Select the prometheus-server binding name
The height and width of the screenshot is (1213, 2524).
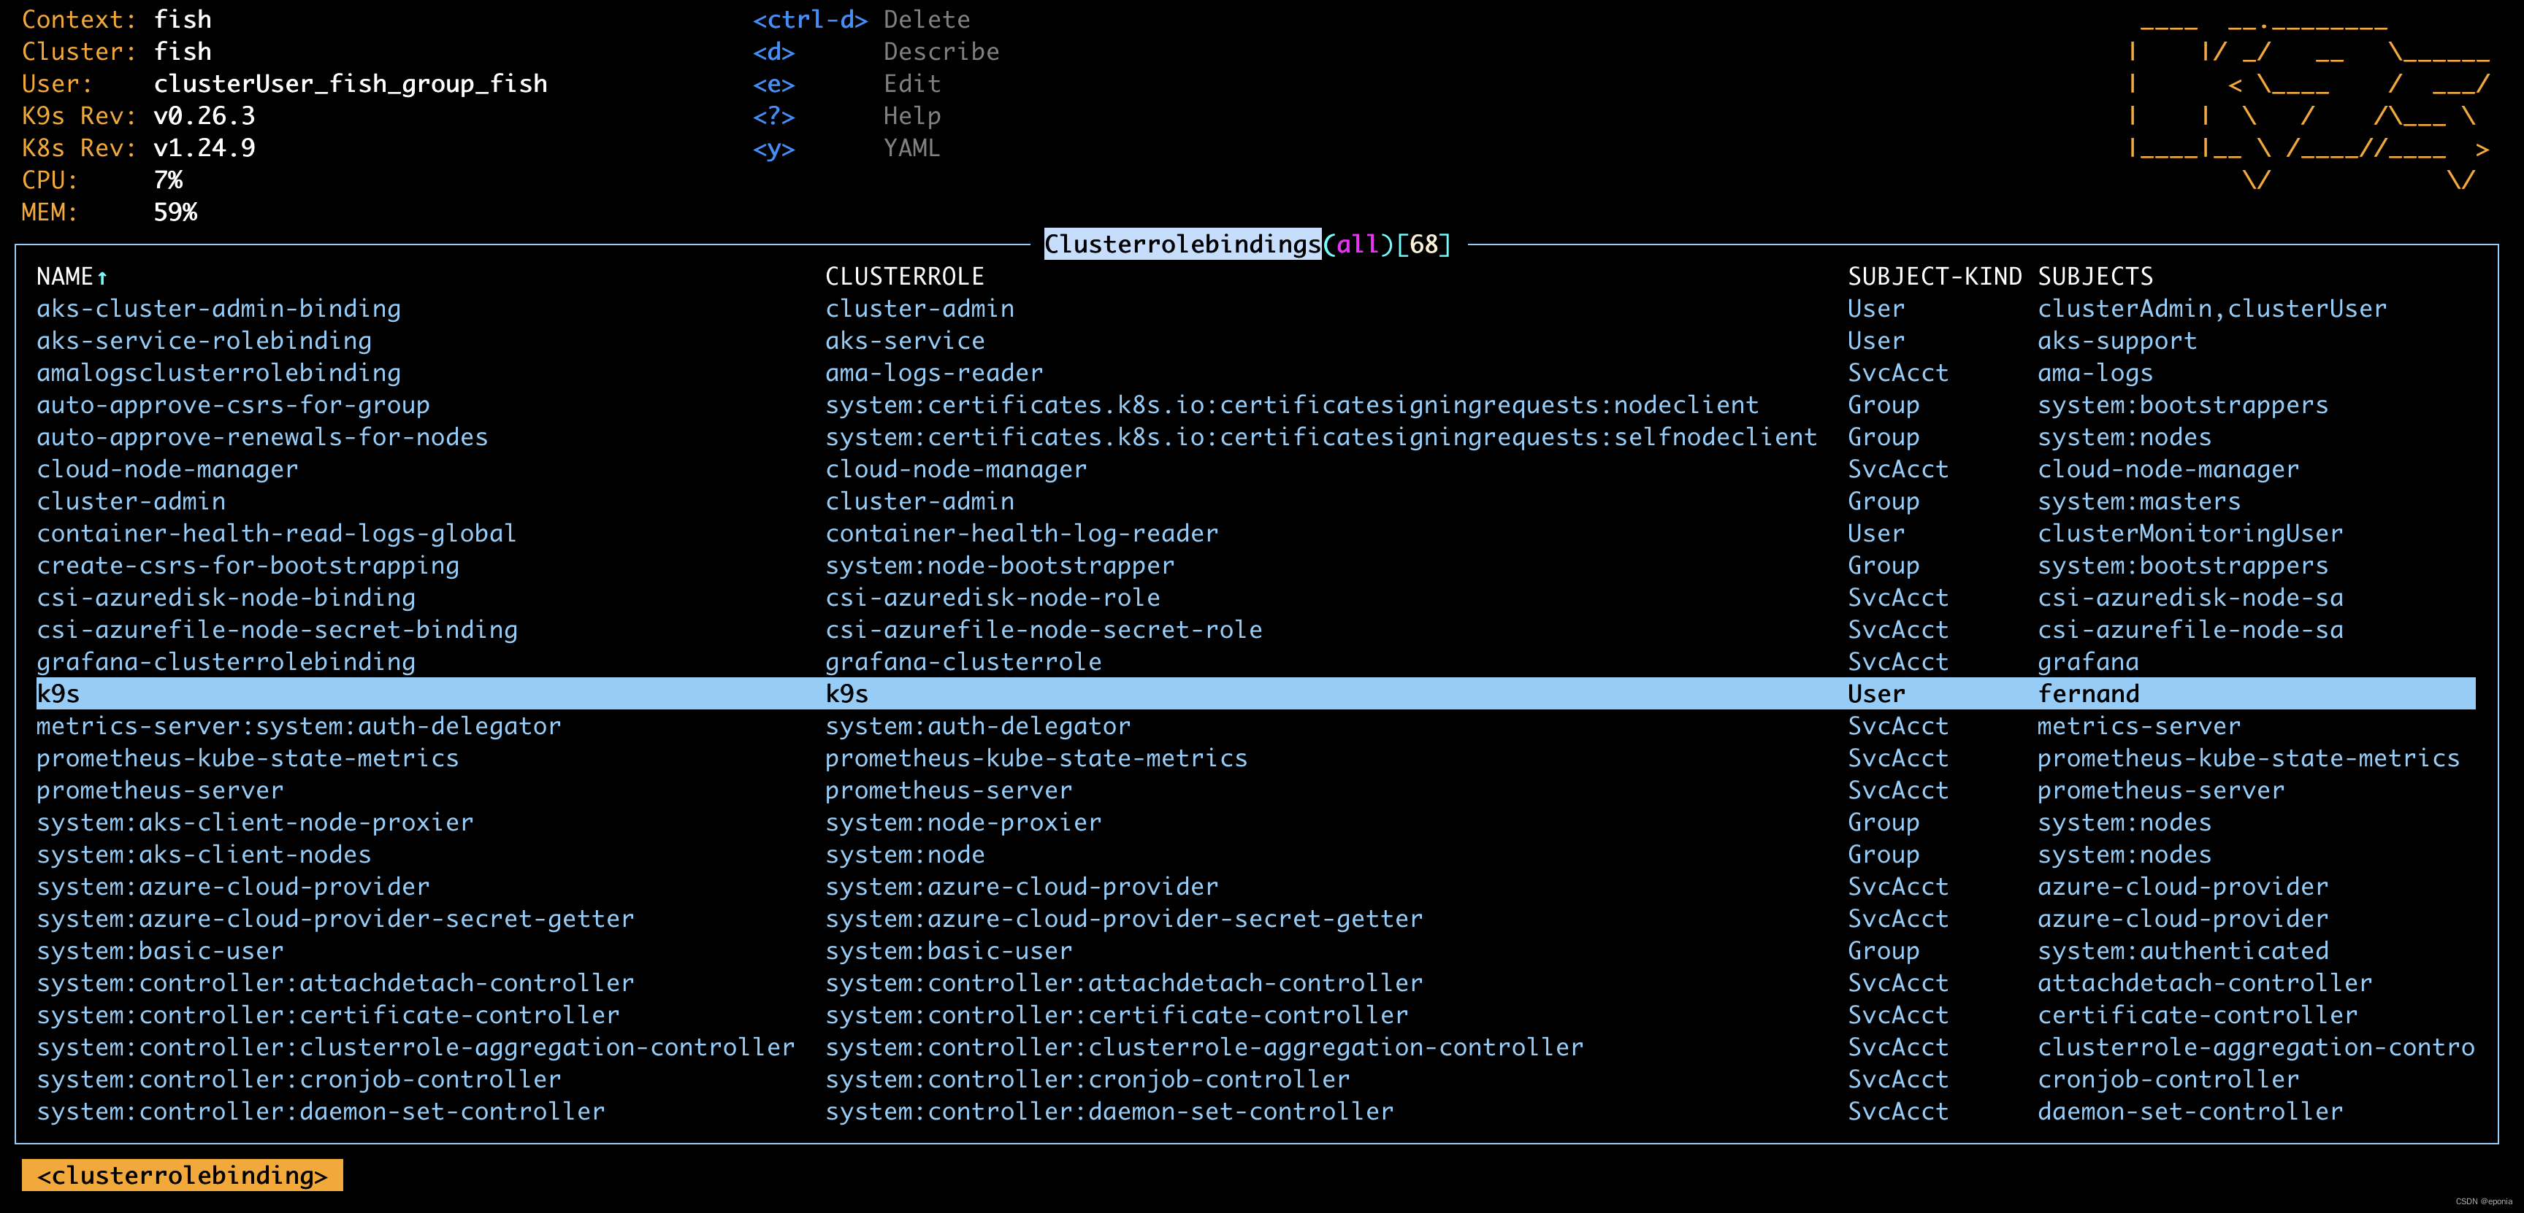(x=160, y=791)
